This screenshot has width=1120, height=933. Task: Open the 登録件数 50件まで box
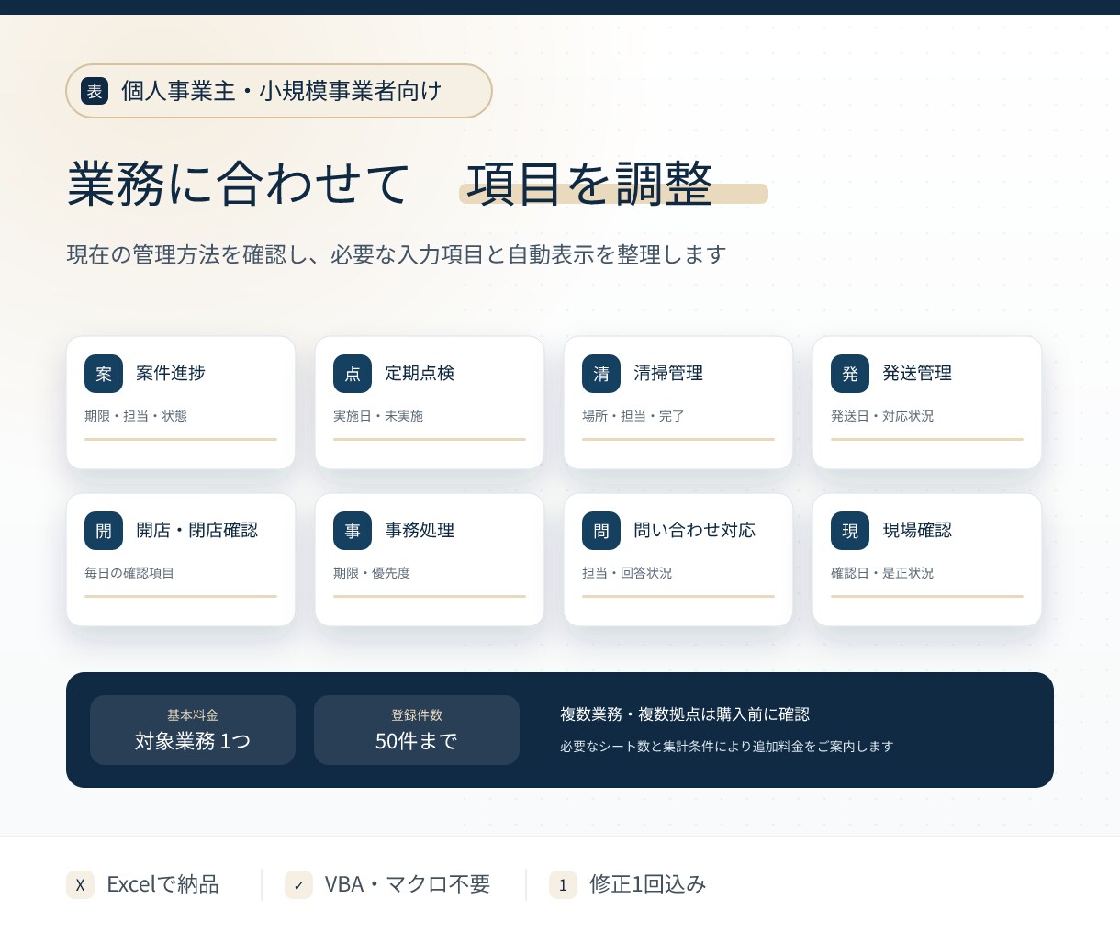click(417, 730)
